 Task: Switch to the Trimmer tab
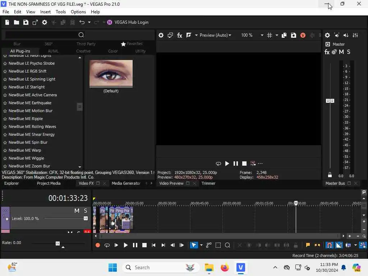208,183
